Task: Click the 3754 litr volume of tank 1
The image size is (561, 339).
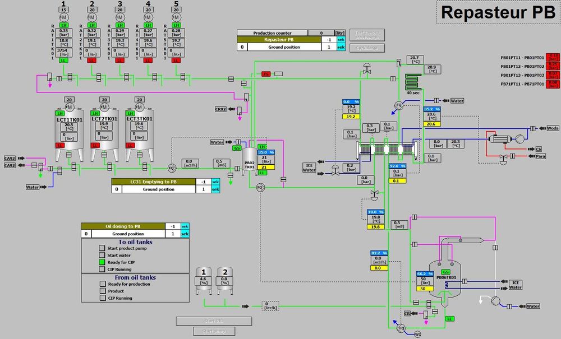Action: (64, 52)
